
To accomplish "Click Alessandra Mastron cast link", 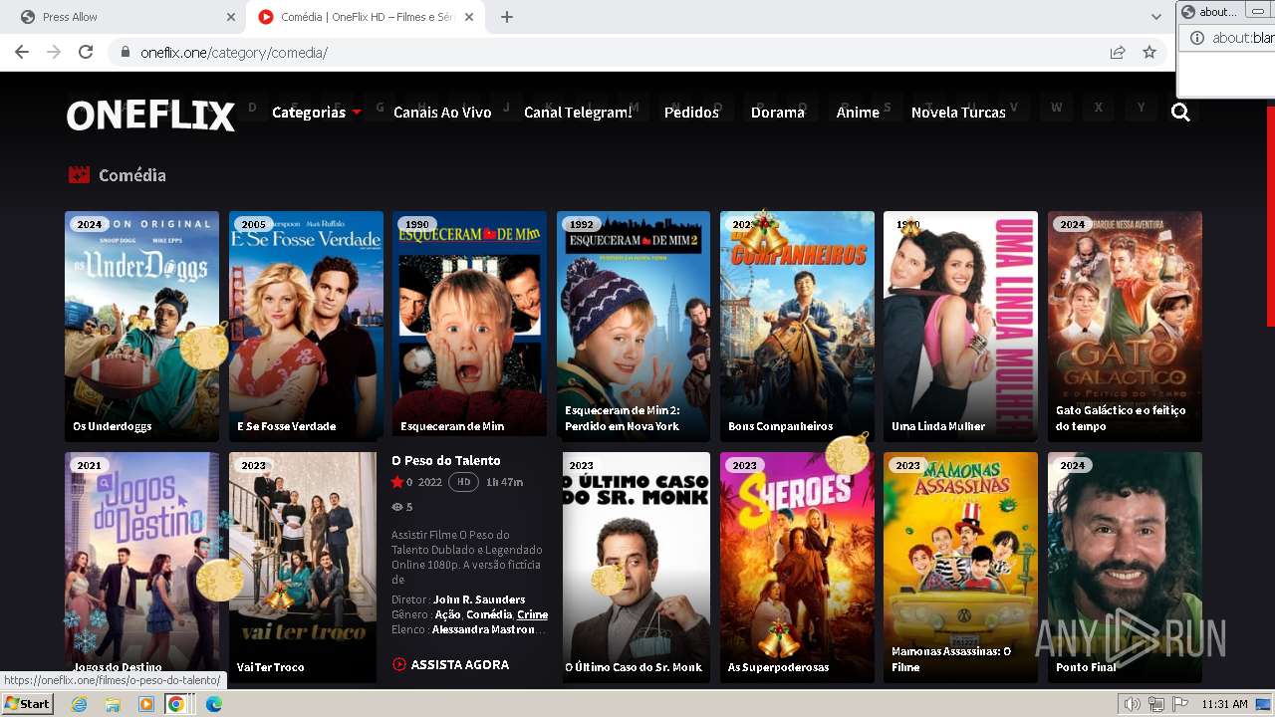I will click(x=483, y=629).
